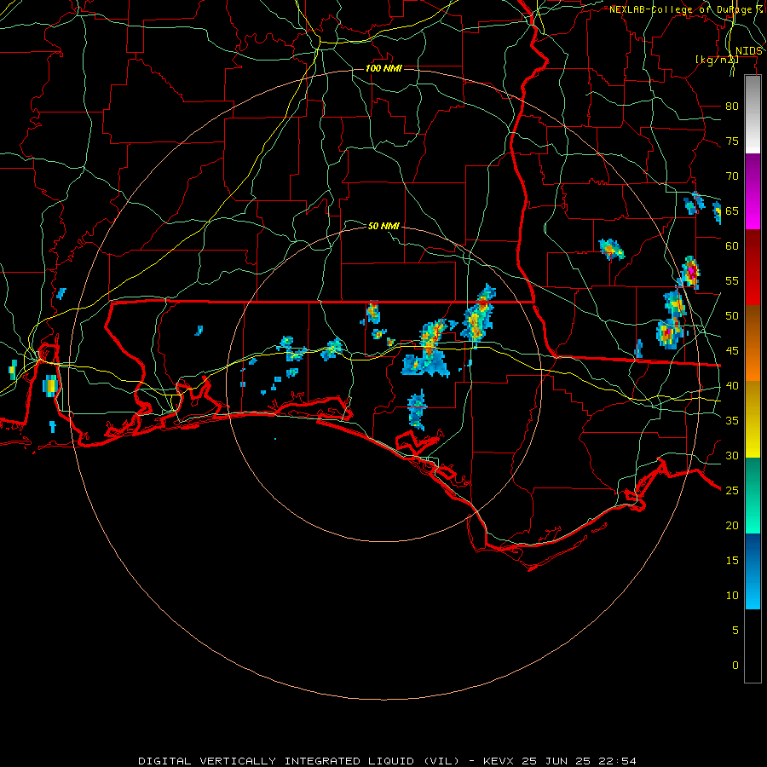Click the blue segment of the color bar

click(x=753, y=571)
